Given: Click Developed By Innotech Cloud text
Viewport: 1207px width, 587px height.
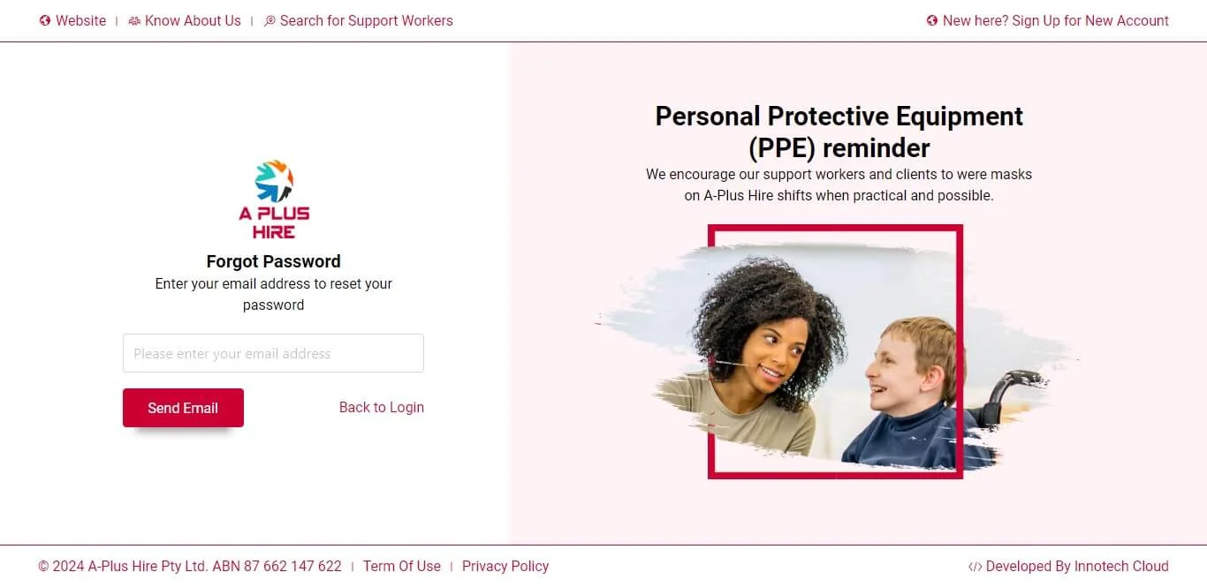Looking at the screenshot, I should [1077, 567].
